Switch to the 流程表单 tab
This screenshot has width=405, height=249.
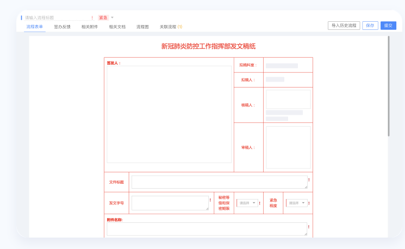[34, 27]
